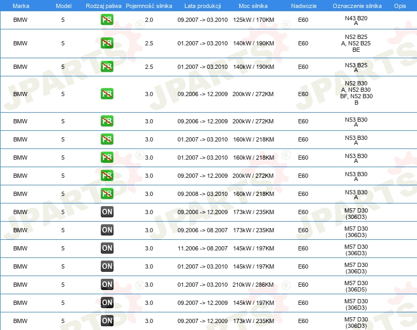
Task: Click the petrol icon in the N43 B20 row
Action: tap(107, 20)
